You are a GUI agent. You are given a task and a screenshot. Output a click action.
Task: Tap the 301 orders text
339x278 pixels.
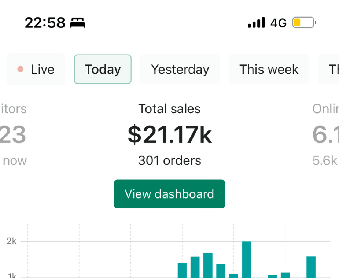point(170,160)
